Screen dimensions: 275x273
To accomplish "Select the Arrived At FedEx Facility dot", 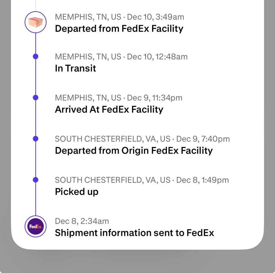I will 35,98.
